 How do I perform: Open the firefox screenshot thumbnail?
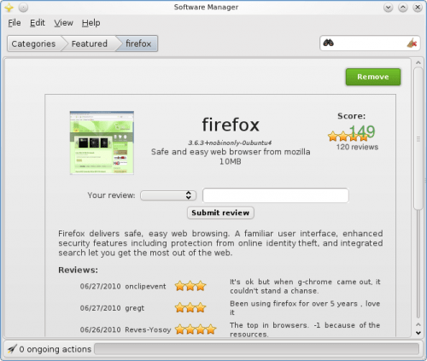click(x=102, y=143)
